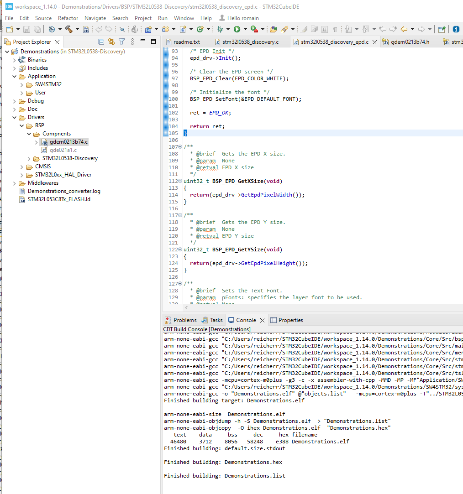463x494 pixels.
Task: Switch to the Problems tab
Action: (x=185, y=320)
